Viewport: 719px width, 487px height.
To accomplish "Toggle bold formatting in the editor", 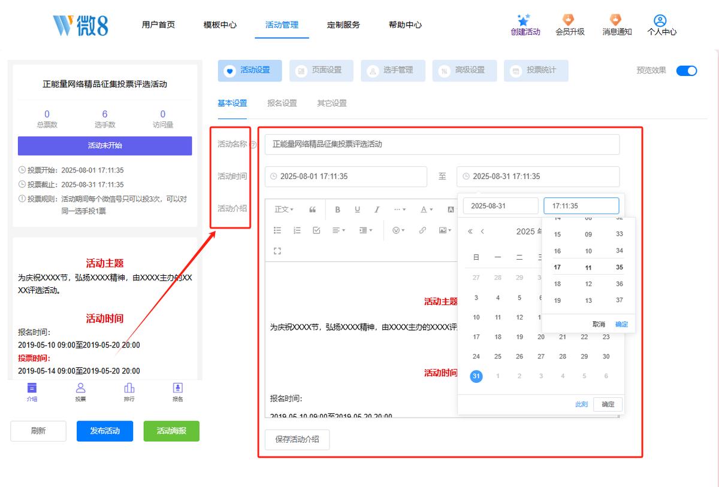I will (337, 209).
